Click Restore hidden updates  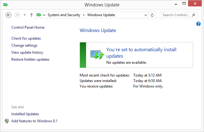30,59
